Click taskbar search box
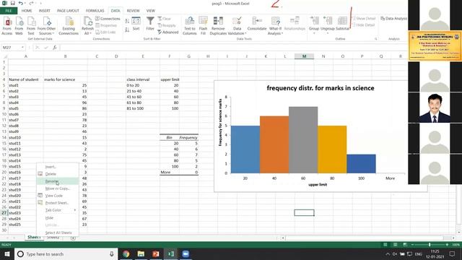Viewport: 462px width, 260px height. coord(66,253)
